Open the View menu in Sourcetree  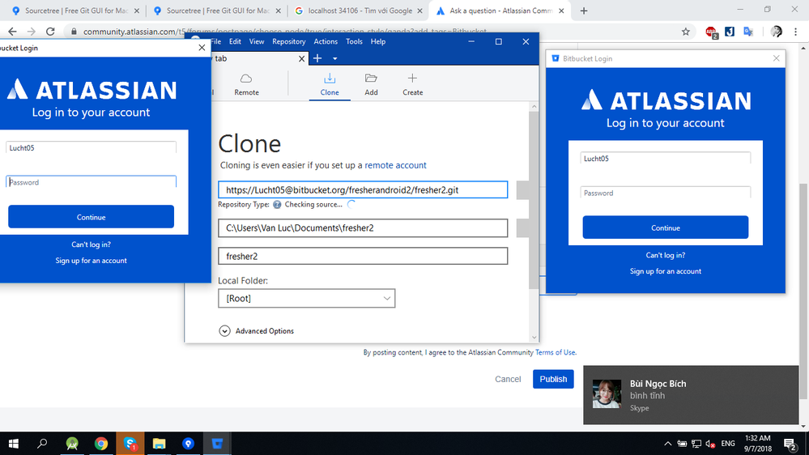pos(257,42)
